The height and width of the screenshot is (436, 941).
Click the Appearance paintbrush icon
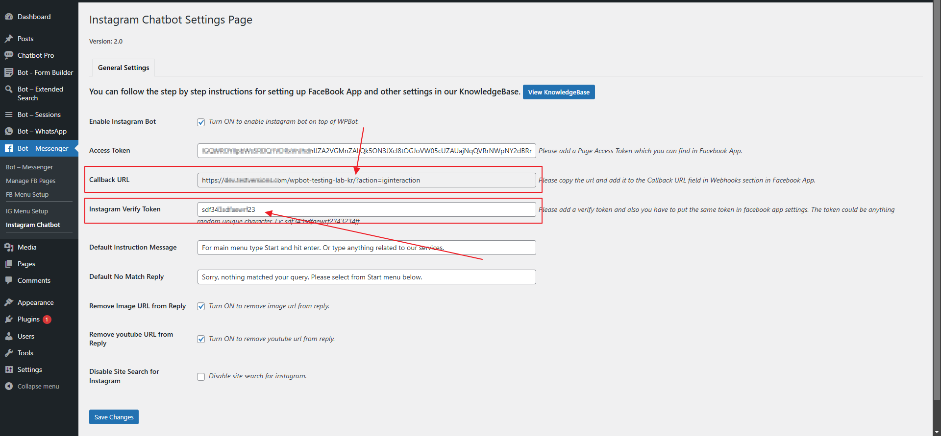pos(9,302)
